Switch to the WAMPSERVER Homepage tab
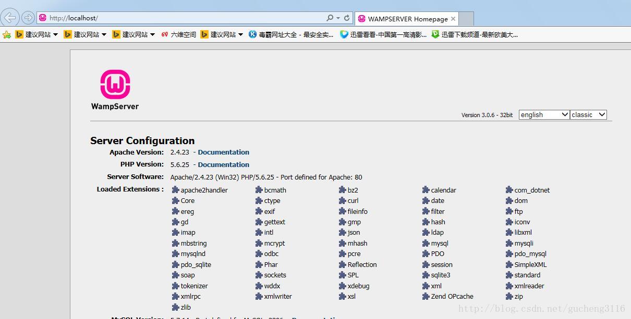The image size is (631, 319). point(407,19)
